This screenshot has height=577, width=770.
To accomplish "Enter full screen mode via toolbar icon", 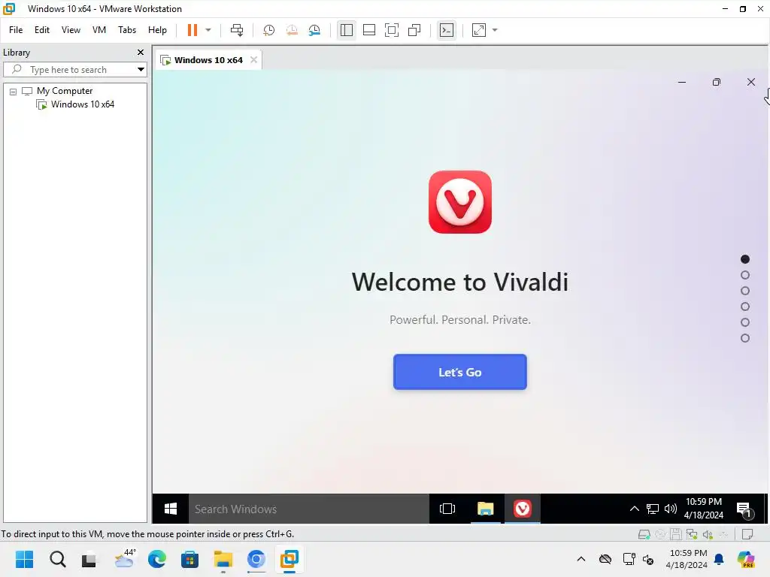I will click(391, 30).
